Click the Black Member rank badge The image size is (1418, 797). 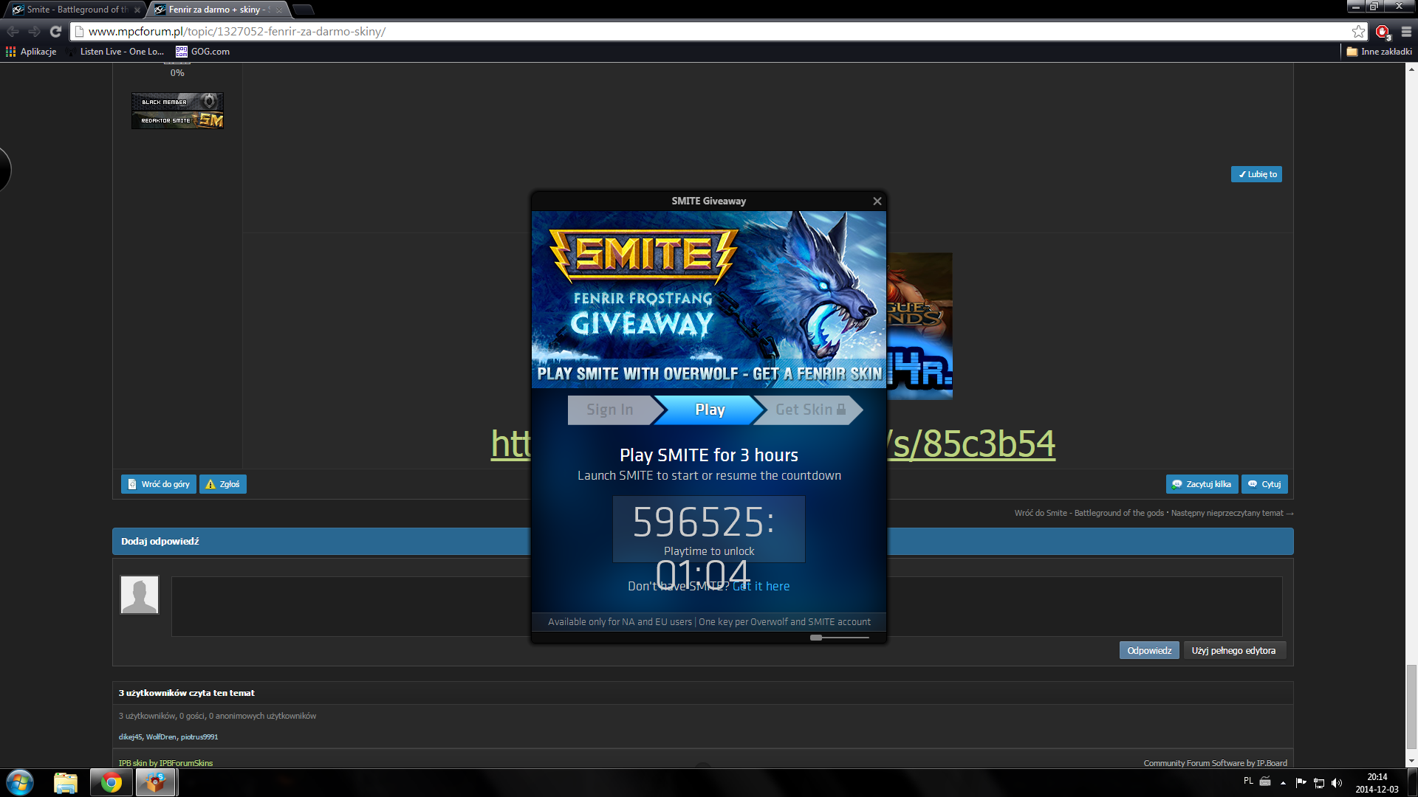(177, 102)
